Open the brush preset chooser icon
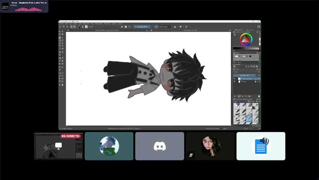Image resolution: width=319 pixels, height=180 pixels. click(86, 27)
